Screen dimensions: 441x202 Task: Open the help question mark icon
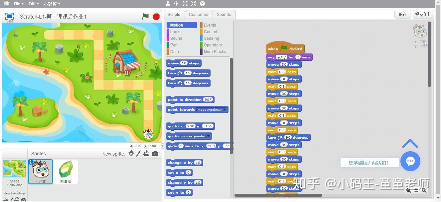pos(202,4)
